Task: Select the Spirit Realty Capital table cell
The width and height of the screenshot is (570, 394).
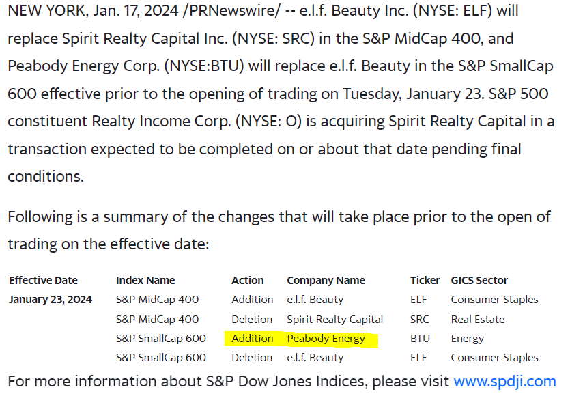Action: (x=334, y=319)
